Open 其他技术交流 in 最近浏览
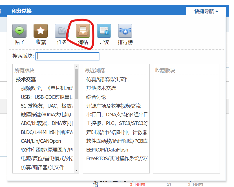Viewport: 234px width, 187px height. coord(101,88)
